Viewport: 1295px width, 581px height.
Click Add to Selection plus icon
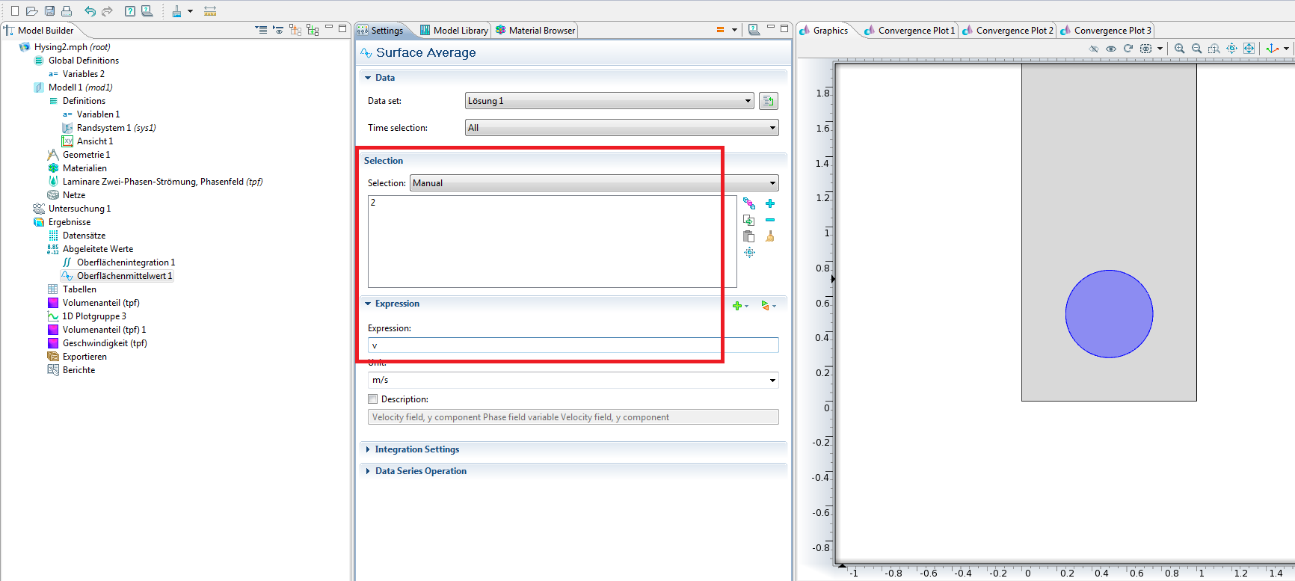coord(770,203)
